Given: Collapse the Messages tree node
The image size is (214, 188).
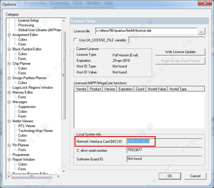Looking at the screenshot, I should (x=9, y=102).
